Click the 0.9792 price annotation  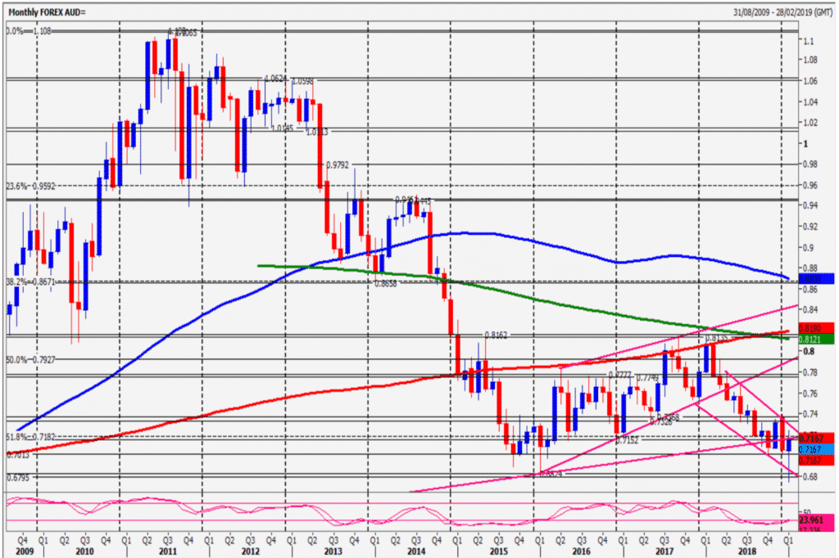tap(337, 165)
